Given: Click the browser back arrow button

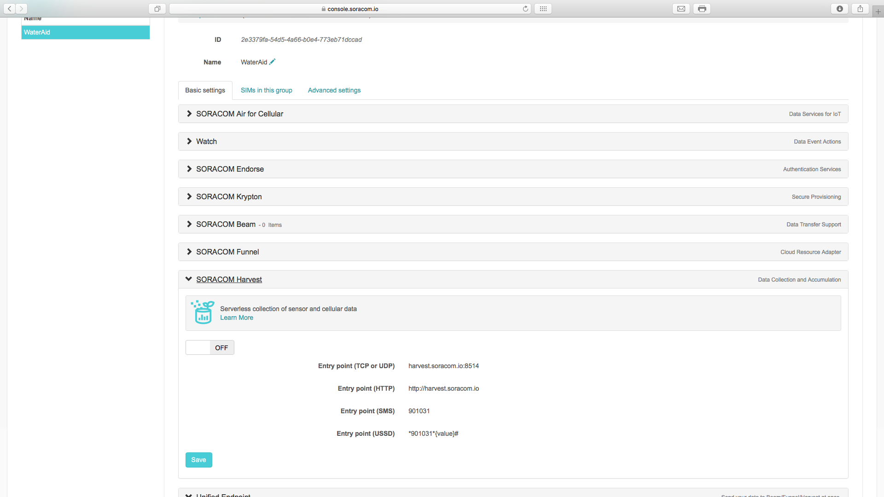Looking at the screenshot, I should click(x=10, y=9).
